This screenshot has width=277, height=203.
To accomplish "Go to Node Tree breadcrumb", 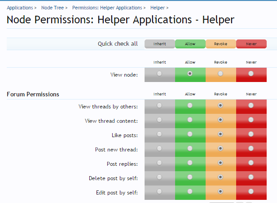I will coord(52,8).
